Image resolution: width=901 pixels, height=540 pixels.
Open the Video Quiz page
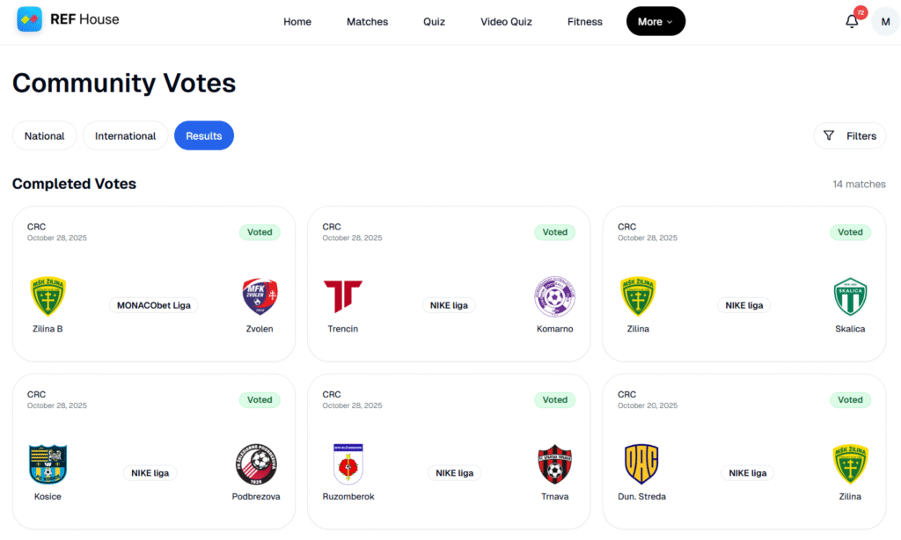pos(506,22)
